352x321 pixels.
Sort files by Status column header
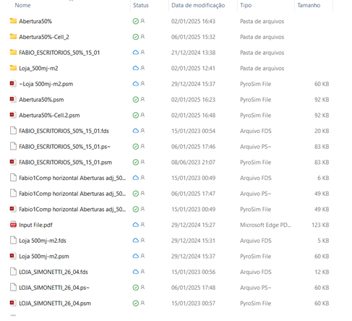(x=141, y=5)
